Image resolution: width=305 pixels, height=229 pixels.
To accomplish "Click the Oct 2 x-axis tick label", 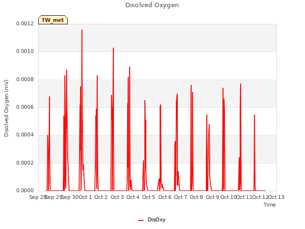I will 101,197.
